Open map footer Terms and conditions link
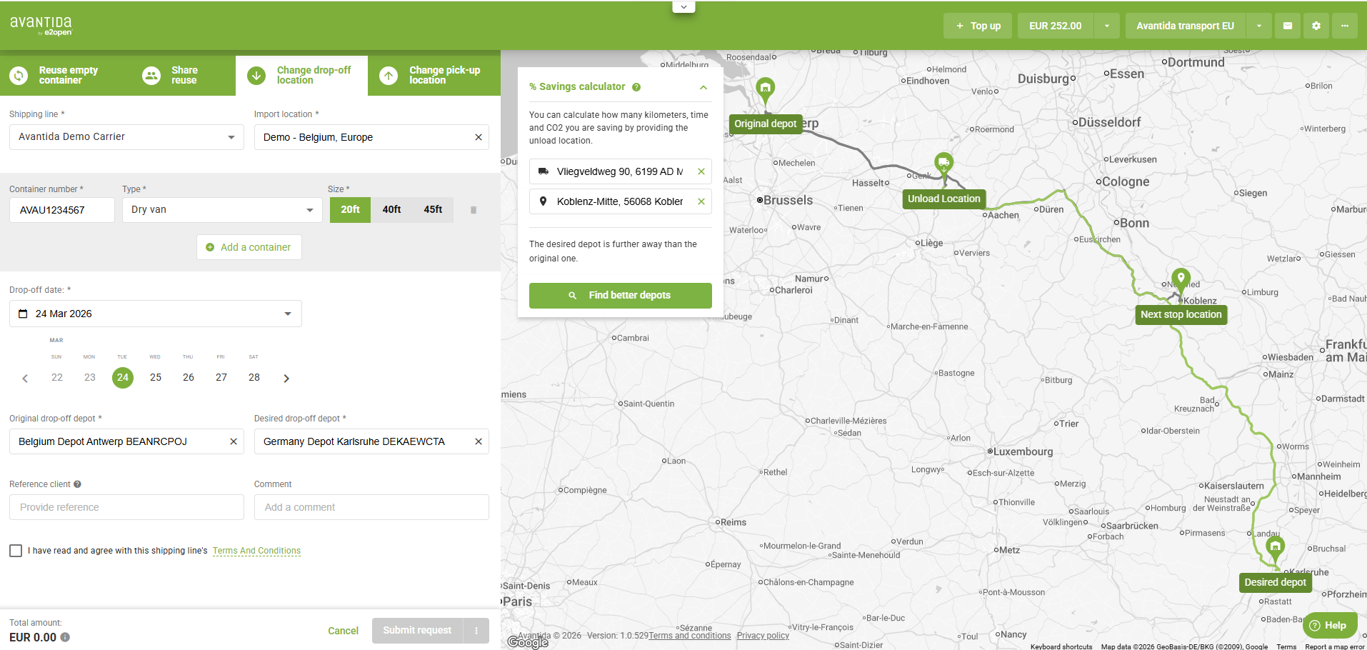Screen dimensions: 1367x650 pyautogui.click(x=690, y=636)
